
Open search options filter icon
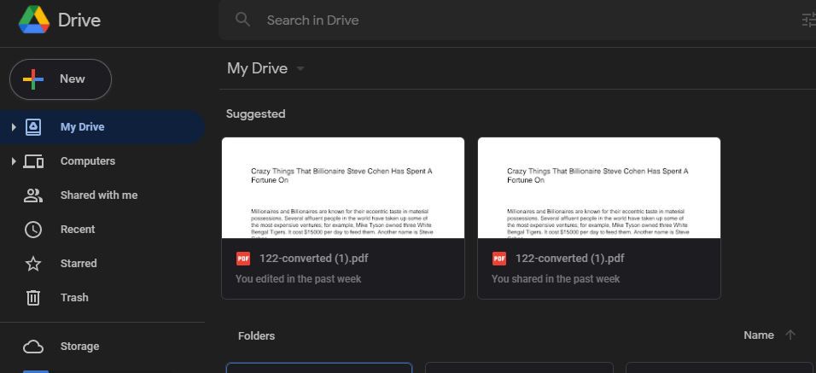(x=809, y=20)
